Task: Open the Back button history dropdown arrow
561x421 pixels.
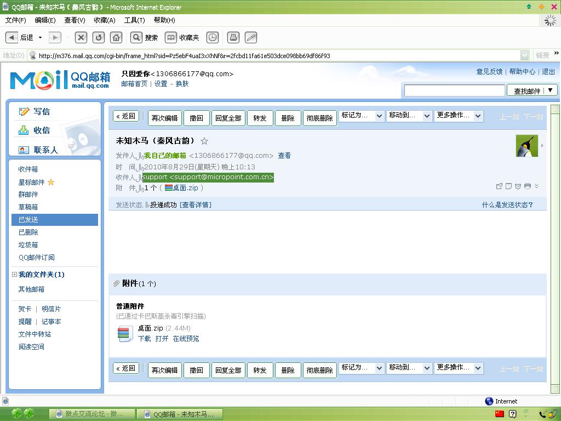Action: click(x=40, y=38)
